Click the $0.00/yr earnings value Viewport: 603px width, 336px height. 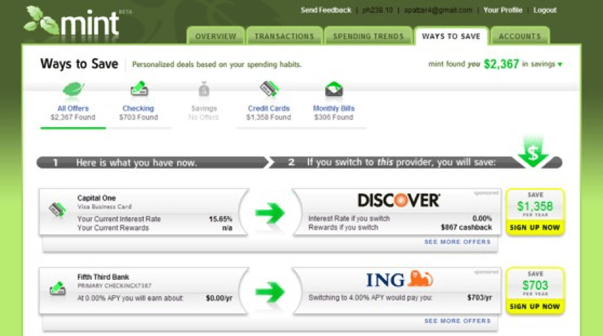point(219,298)
